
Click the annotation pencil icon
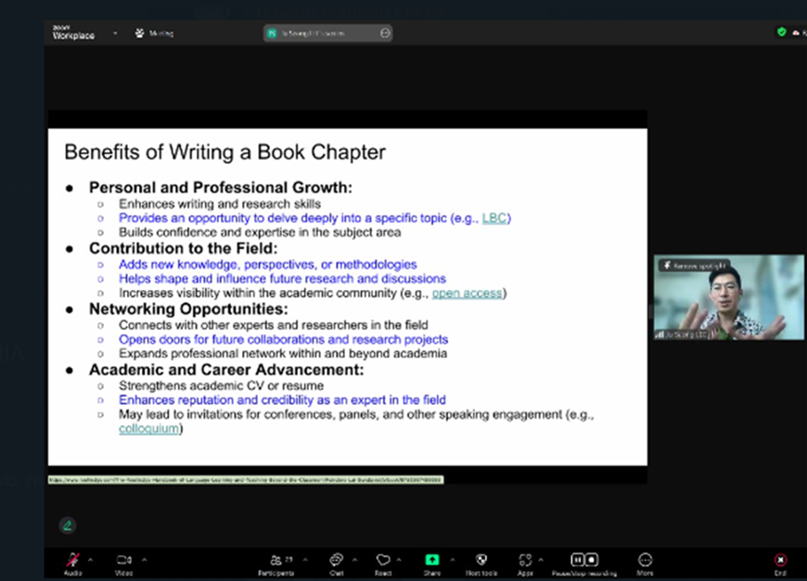tap(67, 525)
